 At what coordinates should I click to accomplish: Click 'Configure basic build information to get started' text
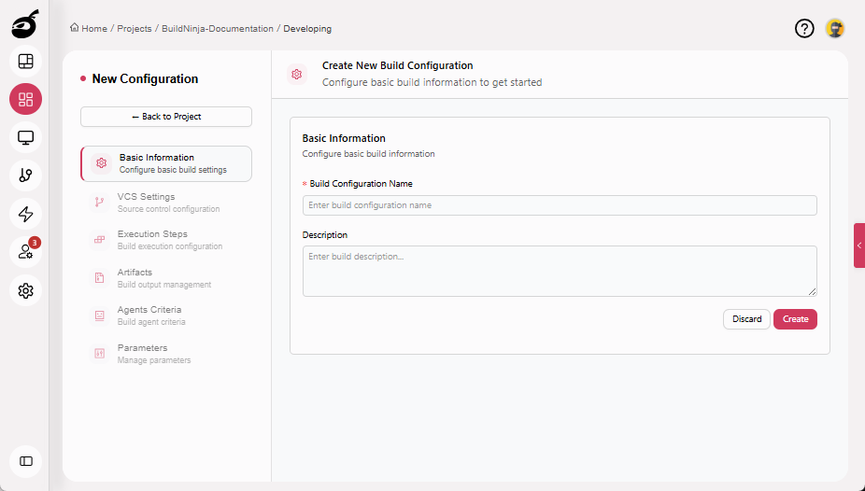click(x=432, y=83)
